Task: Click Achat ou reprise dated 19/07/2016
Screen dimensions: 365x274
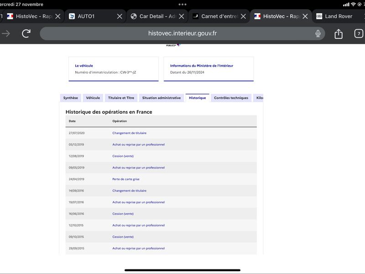Action: pyautogui.click(x=139, y=202)
